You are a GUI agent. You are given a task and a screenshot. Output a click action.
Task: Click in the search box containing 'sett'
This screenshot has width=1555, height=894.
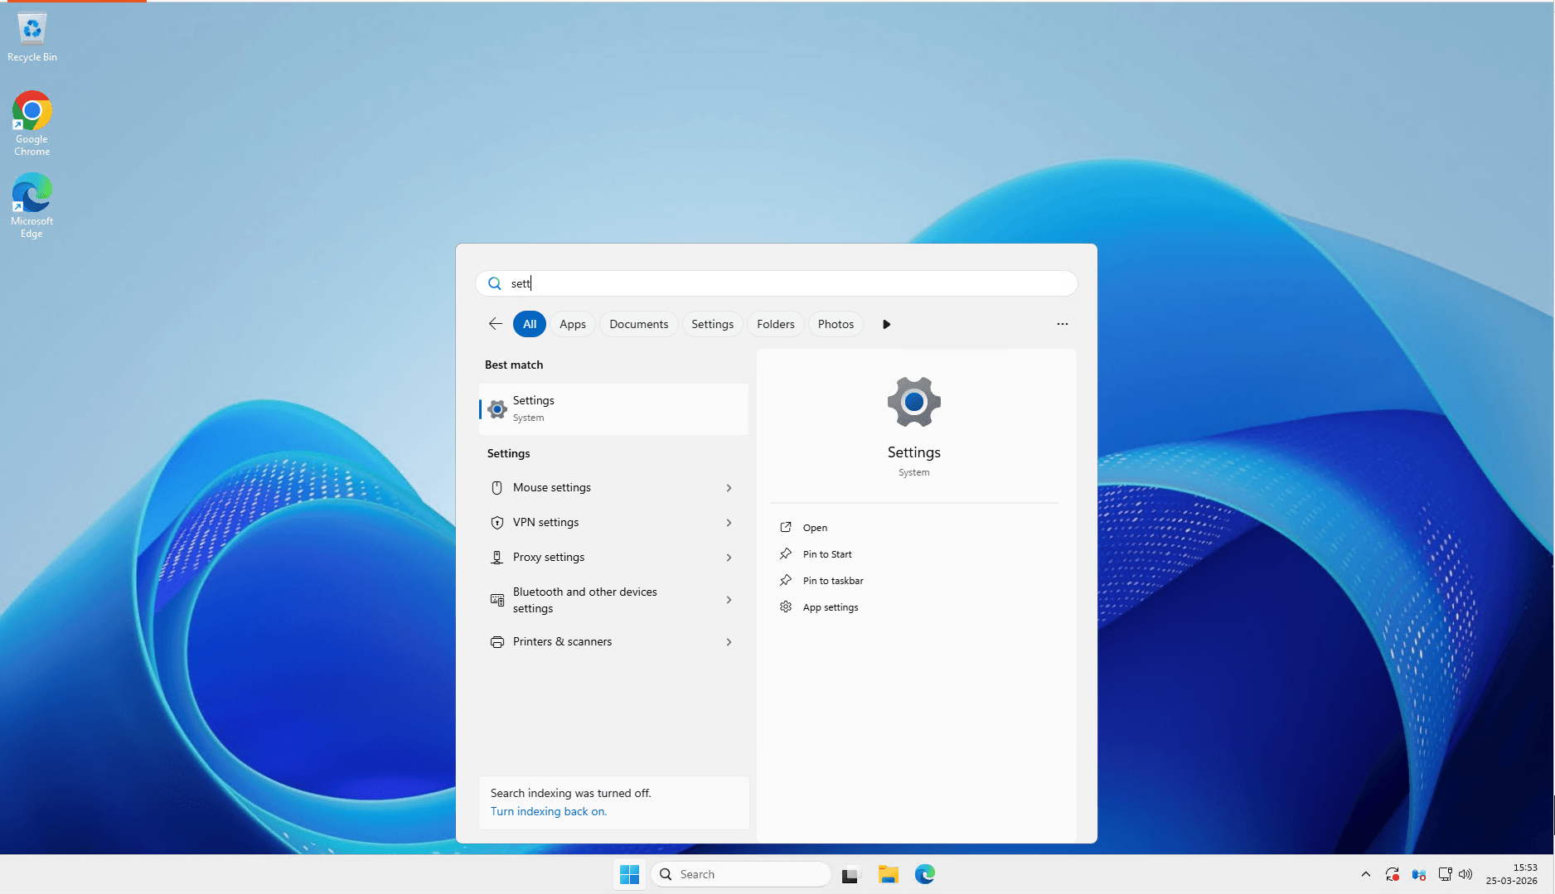coord(777,283)
